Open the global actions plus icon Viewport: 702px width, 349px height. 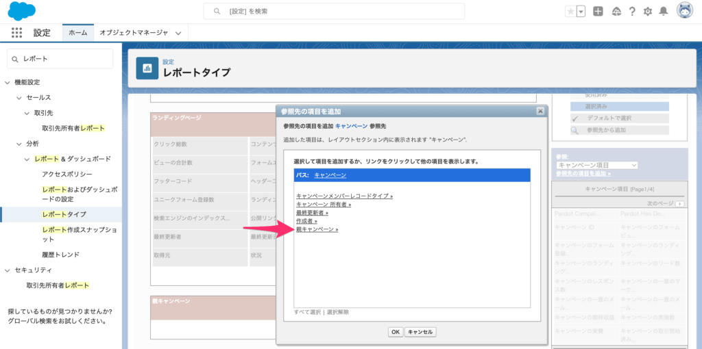pyautogui.click(x=598, y=12)
